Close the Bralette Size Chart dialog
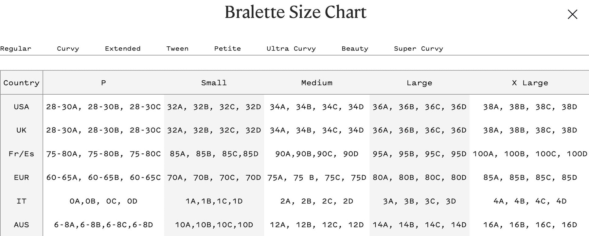Viewport: 589px width, 236px height. pos(572,14)
